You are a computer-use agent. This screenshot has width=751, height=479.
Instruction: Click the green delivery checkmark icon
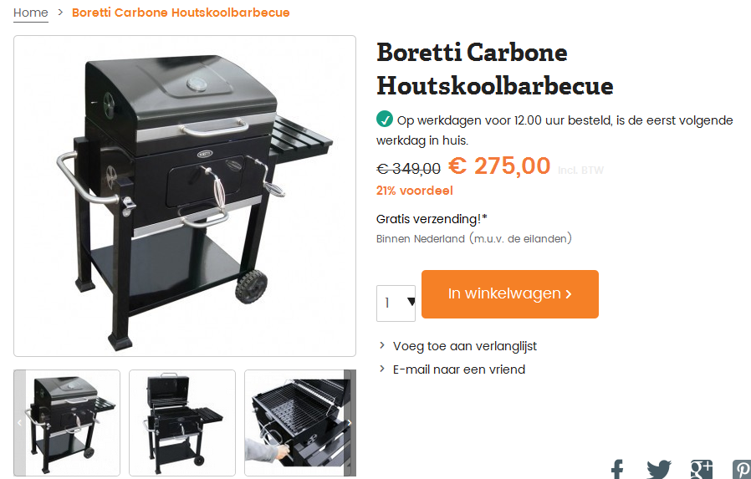(x=384, y=119)
